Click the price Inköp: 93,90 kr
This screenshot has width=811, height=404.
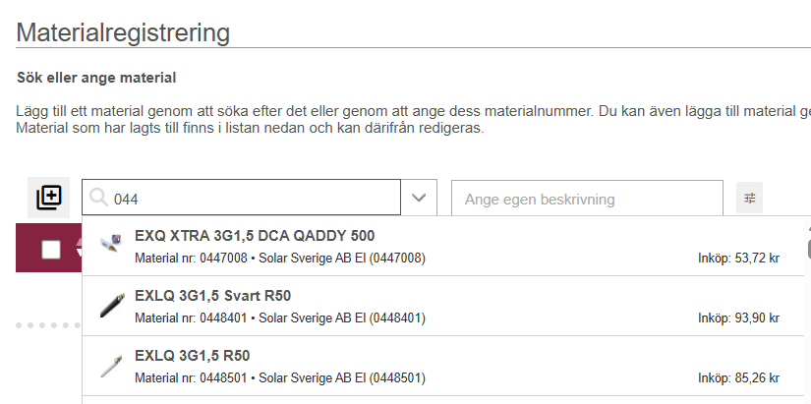click(x=738, y=318)
